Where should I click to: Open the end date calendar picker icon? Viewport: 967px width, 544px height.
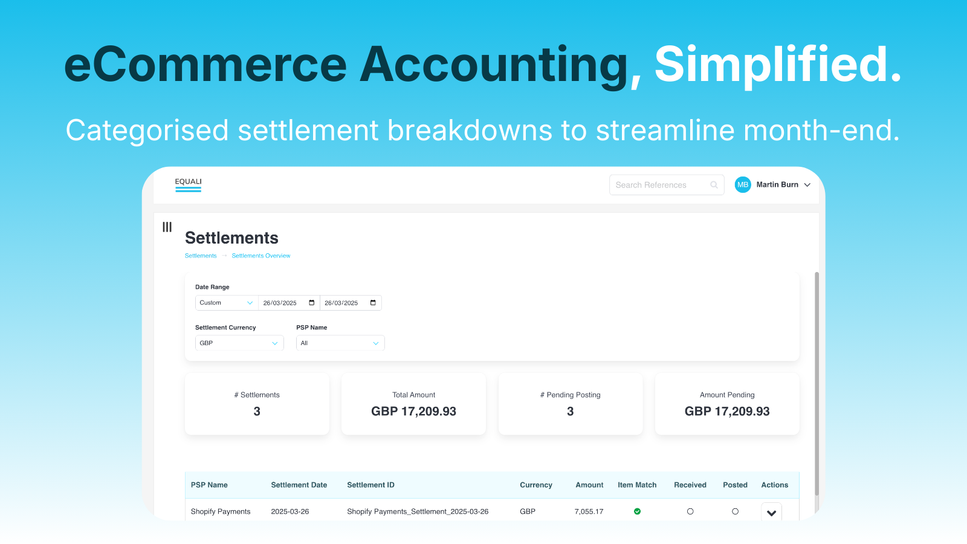(x=373, y=303)
